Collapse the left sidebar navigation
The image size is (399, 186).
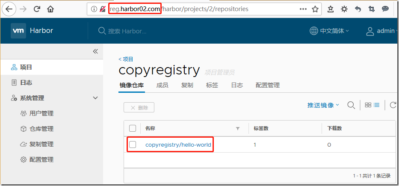(95, 51)
